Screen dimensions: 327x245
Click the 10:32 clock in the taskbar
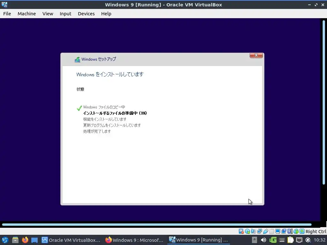click(x=319, y=240)
